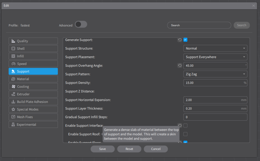This screenshot has width=260, height=161.
Task: Click the Cancel button
Action: point(156,149)
